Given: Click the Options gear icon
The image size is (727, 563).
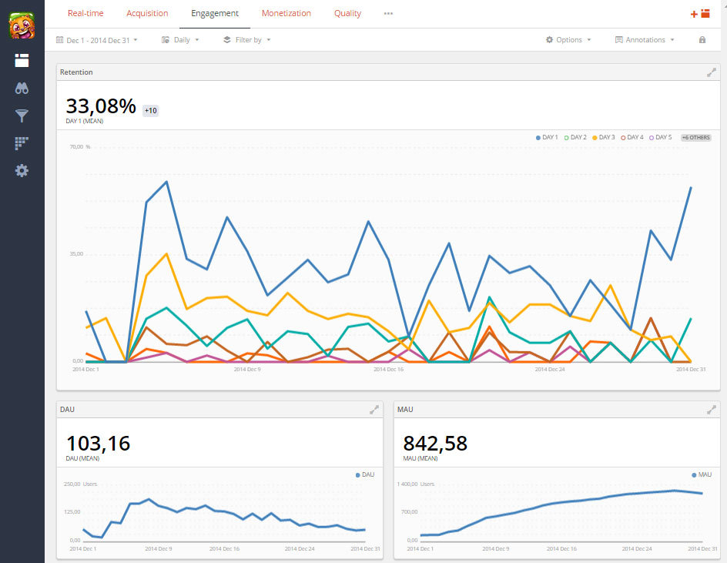Looking at the screenshot, I should point(549,40).
